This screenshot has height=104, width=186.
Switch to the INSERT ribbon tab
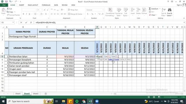(22, 5)
